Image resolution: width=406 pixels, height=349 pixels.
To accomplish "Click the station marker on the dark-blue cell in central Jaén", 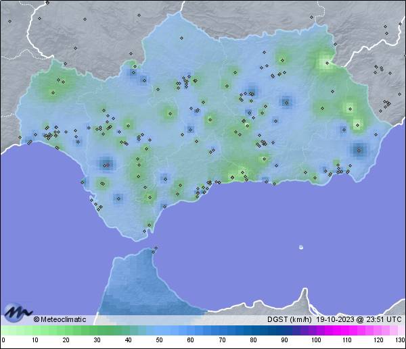I will (x=286, y=103).
